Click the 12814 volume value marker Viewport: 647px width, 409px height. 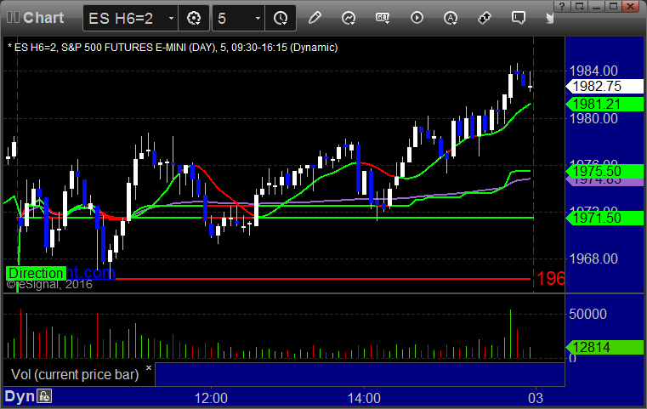604,347
